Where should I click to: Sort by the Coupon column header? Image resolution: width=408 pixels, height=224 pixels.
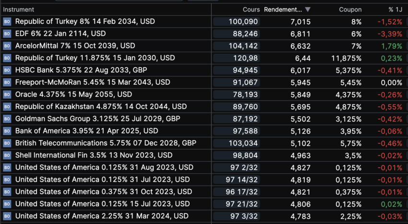[x=350, y=10]
